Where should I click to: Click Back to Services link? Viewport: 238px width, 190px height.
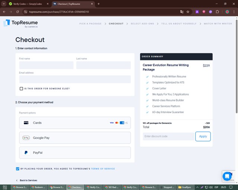click(x=27, y=180)
